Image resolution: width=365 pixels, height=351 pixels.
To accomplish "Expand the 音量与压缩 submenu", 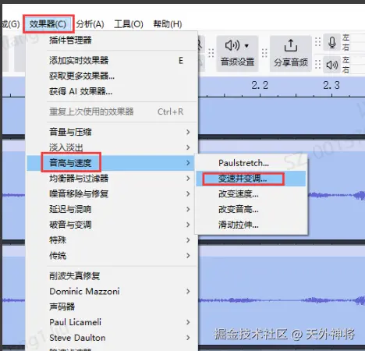I will (112, 132).
